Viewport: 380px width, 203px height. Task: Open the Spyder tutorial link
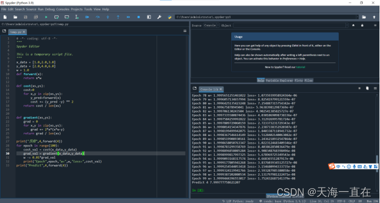[x=300, y=67]
